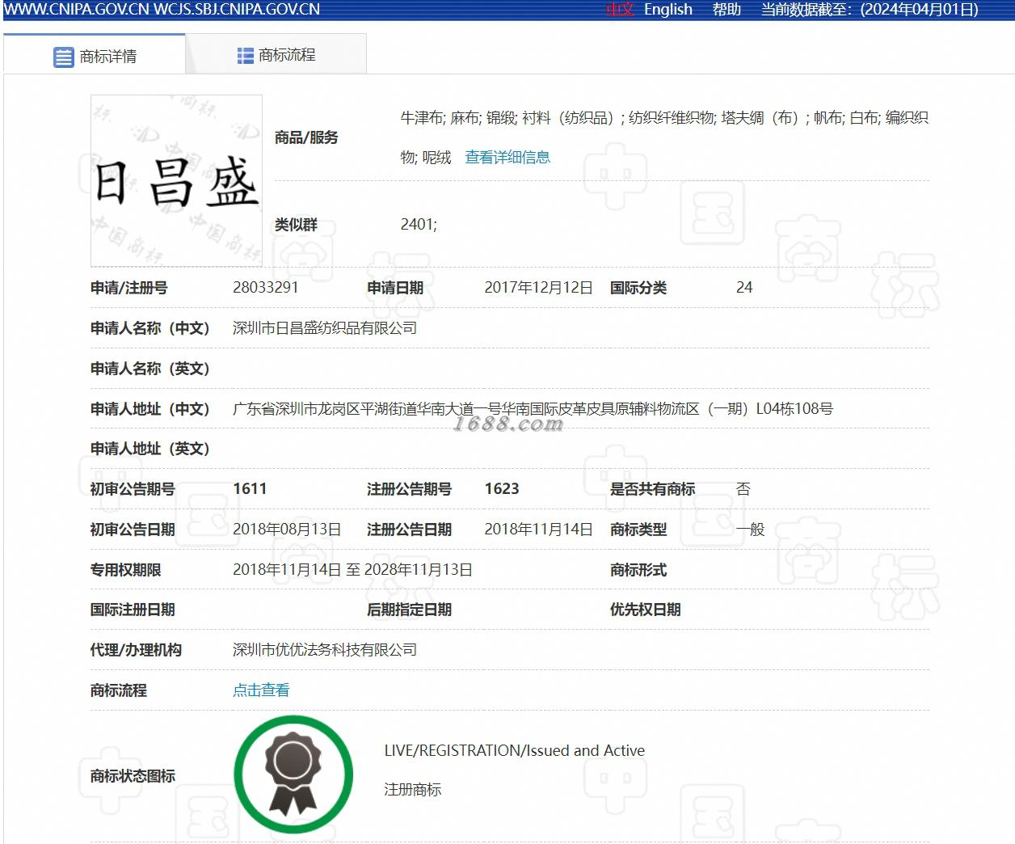The height and width of the screenshot is (844, 1015).
Task: Switch language to 中文
Action: point(620,10)
